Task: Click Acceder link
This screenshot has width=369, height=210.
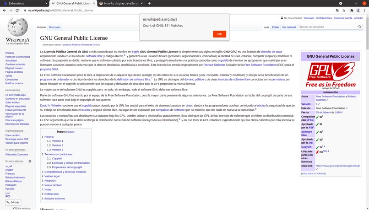Action: tap(358, 18)
